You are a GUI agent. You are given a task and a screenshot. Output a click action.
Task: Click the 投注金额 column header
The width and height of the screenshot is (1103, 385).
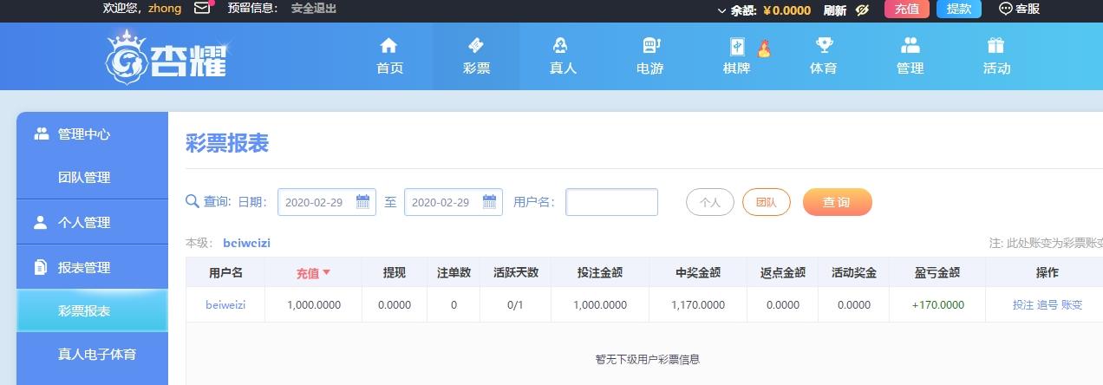tap(600, 272)
